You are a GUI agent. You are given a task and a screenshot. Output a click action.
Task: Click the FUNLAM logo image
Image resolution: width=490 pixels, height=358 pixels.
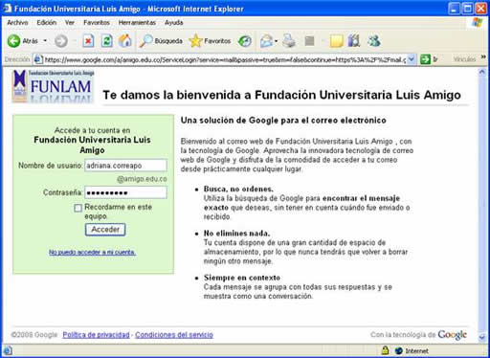point(54,86)
